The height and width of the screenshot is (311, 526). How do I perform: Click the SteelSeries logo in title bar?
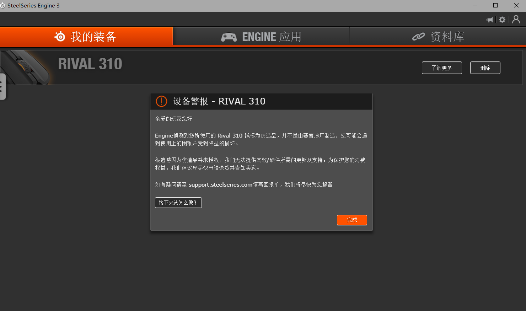click(3, 6)
